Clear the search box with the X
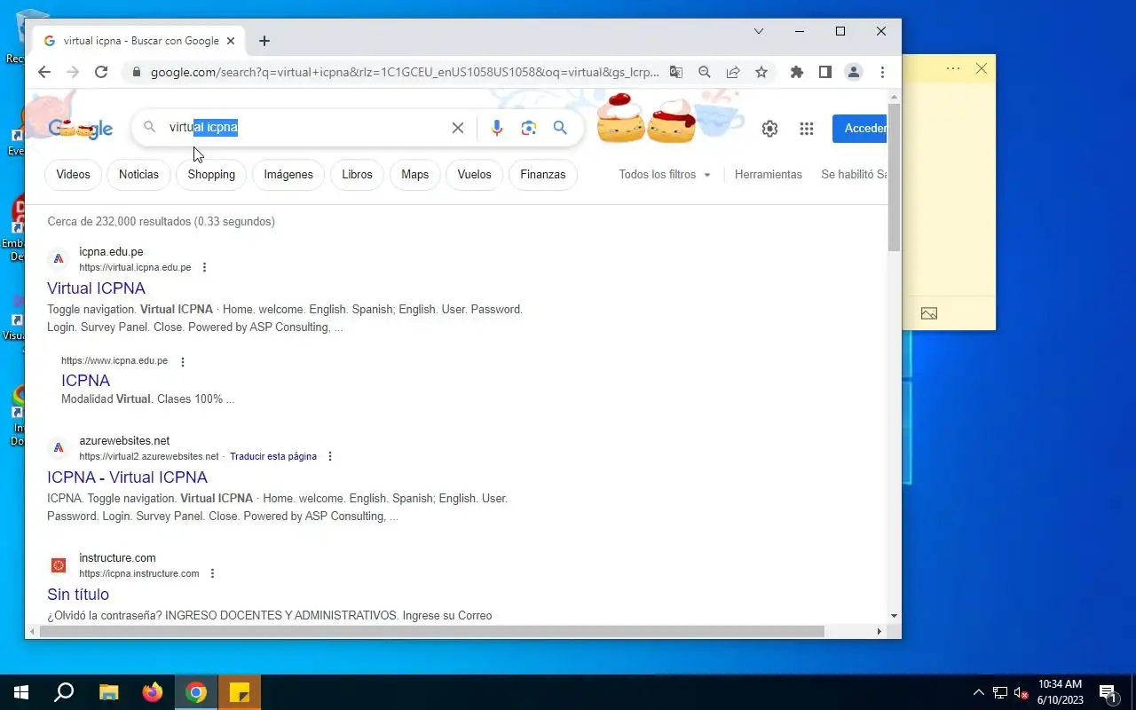 click(458, 128)
